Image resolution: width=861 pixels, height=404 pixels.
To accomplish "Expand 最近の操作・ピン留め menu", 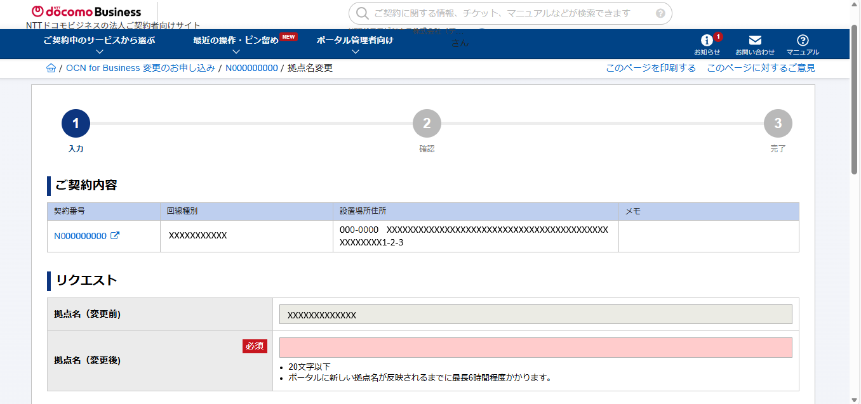I will [x=236, y=44].
